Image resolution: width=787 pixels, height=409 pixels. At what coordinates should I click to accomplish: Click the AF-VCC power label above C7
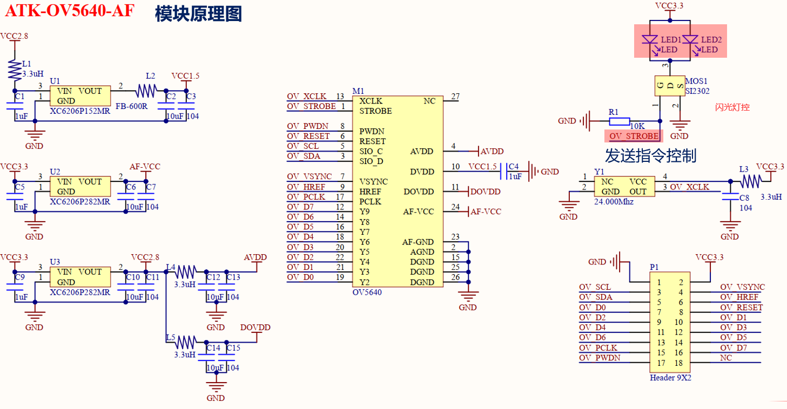145,167
